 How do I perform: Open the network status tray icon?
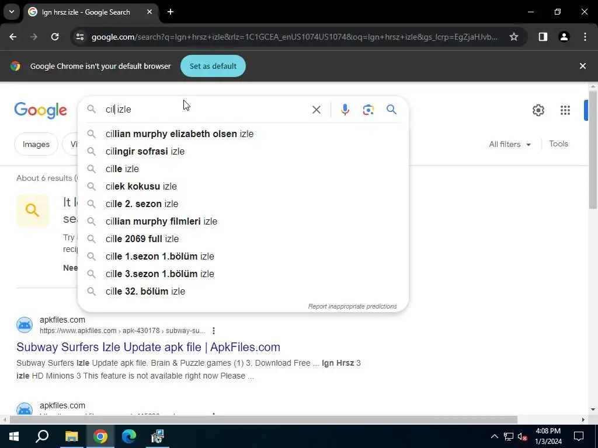pos(509,436)
